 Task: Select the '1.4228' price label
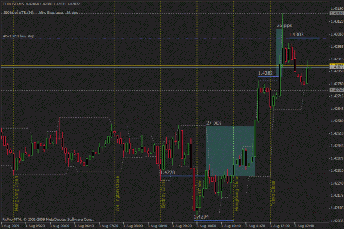(168, 172)
